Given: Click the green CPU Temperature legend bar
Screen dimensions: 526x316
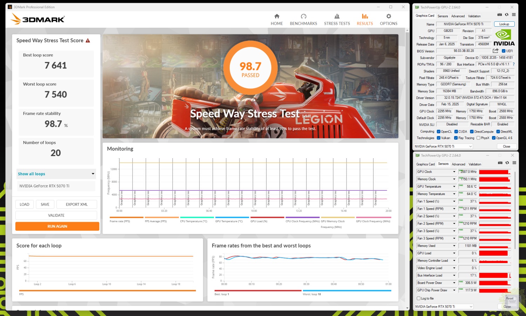Looking at the screenshot, I should (x=197, y=217).
